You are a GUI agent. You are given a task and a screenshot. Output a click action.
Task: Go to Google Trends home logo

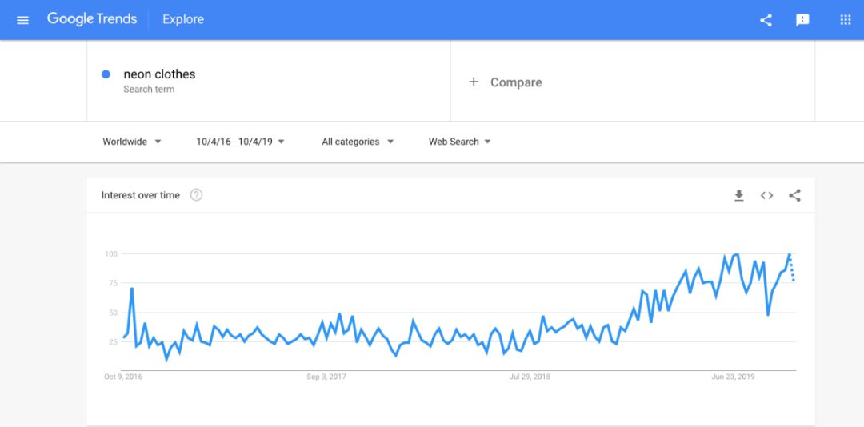92,19
